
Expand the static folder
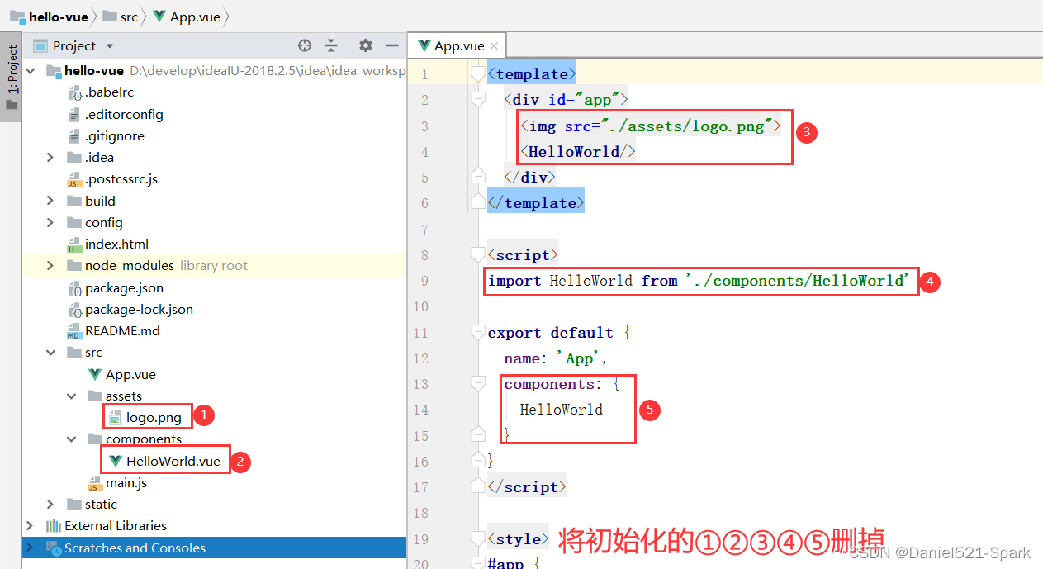50,504
